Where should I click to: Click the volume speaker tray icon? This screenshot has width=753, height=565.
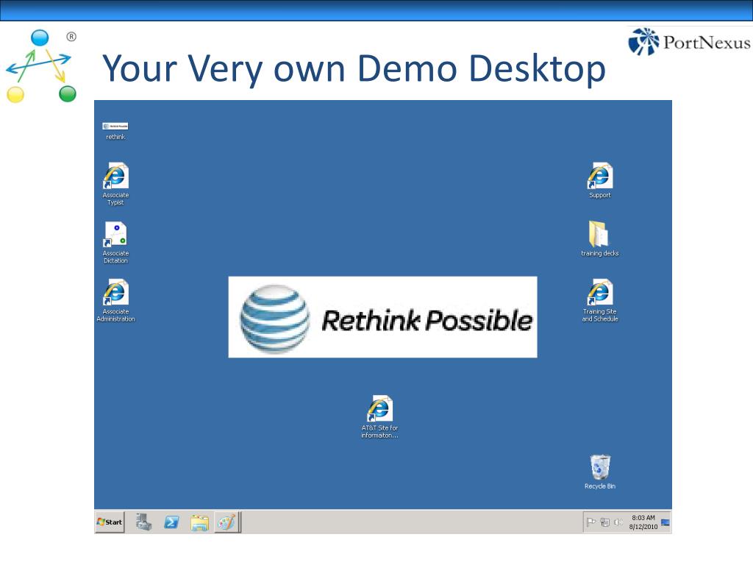click(x=618, y=522)
